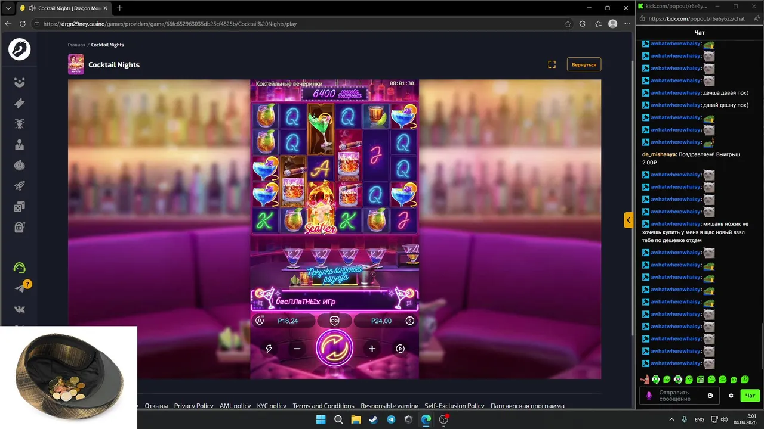Screen dimensions: 764x429
Task: Bookmark this page with the star icon
Action: pyautogui.click(x=568, y=24)
